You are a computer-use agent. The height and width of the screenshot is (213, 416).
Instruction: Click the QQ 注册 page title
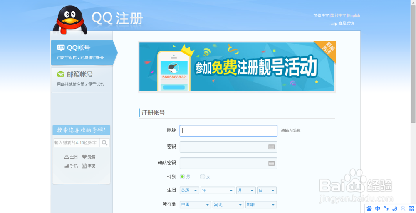tap(117, 18)
